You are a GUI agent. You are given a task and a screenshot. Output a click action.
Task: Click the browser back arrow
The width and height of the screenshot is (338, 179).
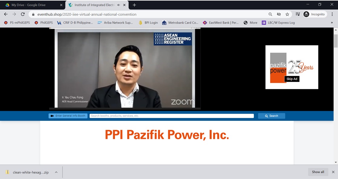click(6, 14)
